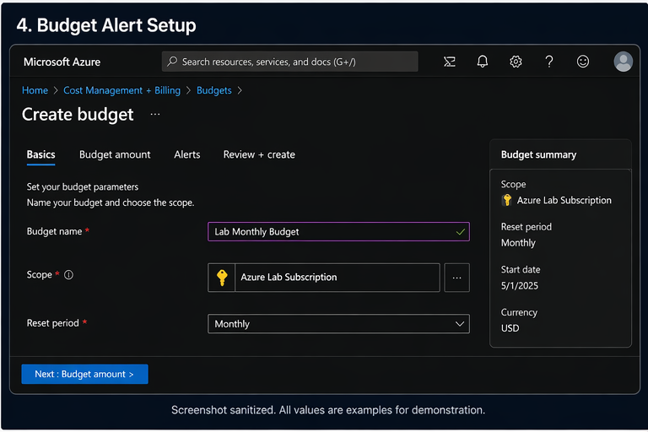Switch to the Alerts tab
The image size is (648, 432).
pyautogui.click(x=187, y=154)
